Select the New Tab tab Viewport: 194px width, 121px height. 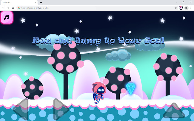19,2
